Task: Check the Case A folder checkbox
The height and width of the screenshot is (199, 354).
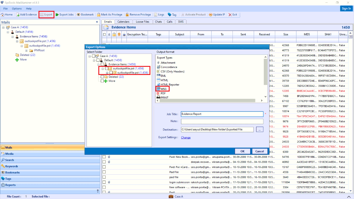Action: pyautogui.click(x=94, y=56)
